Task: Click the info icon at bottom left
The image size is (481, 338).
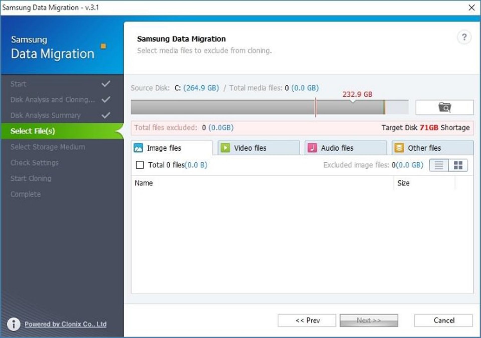Action: click(x=14, y=324)
